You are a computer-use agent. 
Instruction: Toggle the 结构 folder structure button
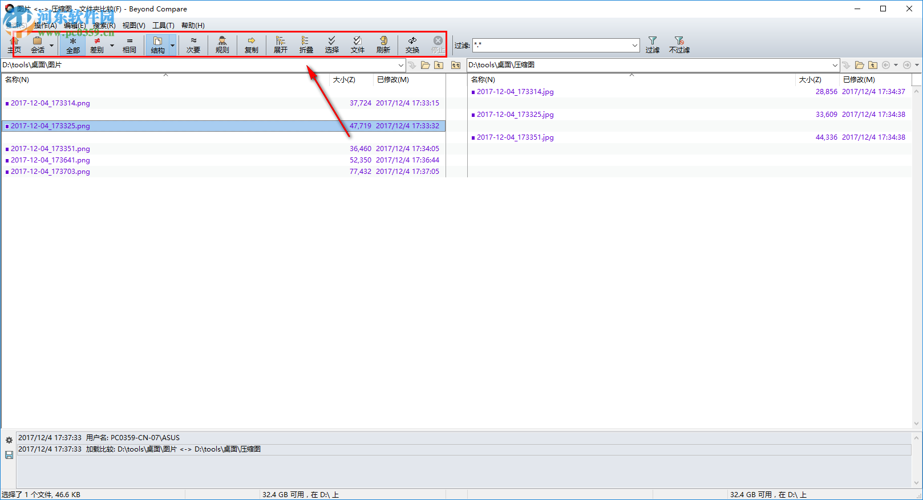pyautogui.click(x=158, y=44)
